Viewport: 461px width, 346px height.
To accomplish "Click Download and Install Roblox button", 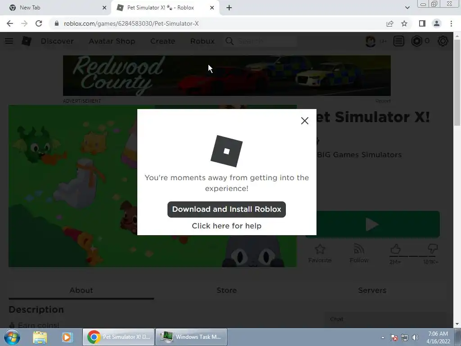I will (x=226, y=209).
